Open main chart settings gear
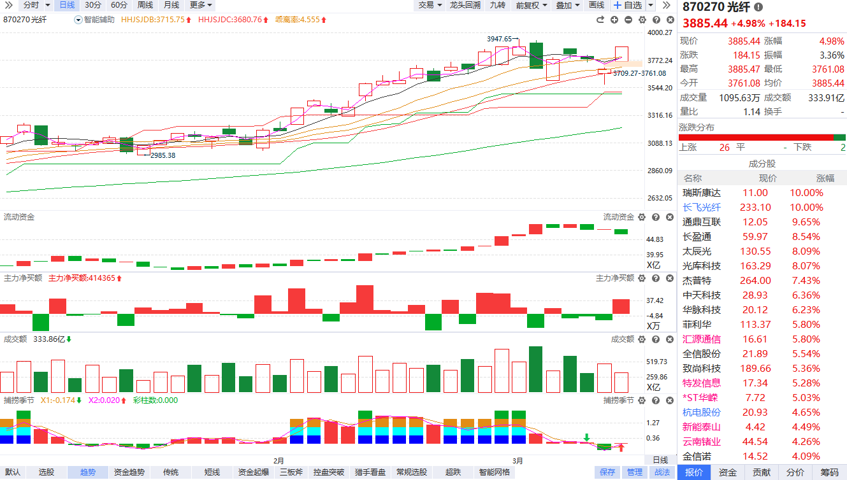Image resolution: width=847 pixels, height=480 pixels. click(642, 20)
